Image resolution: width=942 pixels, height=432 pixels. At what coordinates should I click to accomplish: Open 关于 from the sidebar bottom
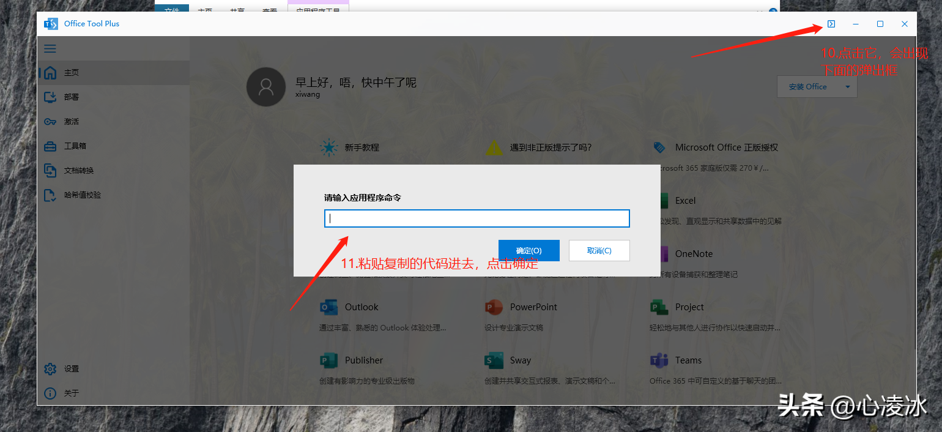(x=113, y=393)
